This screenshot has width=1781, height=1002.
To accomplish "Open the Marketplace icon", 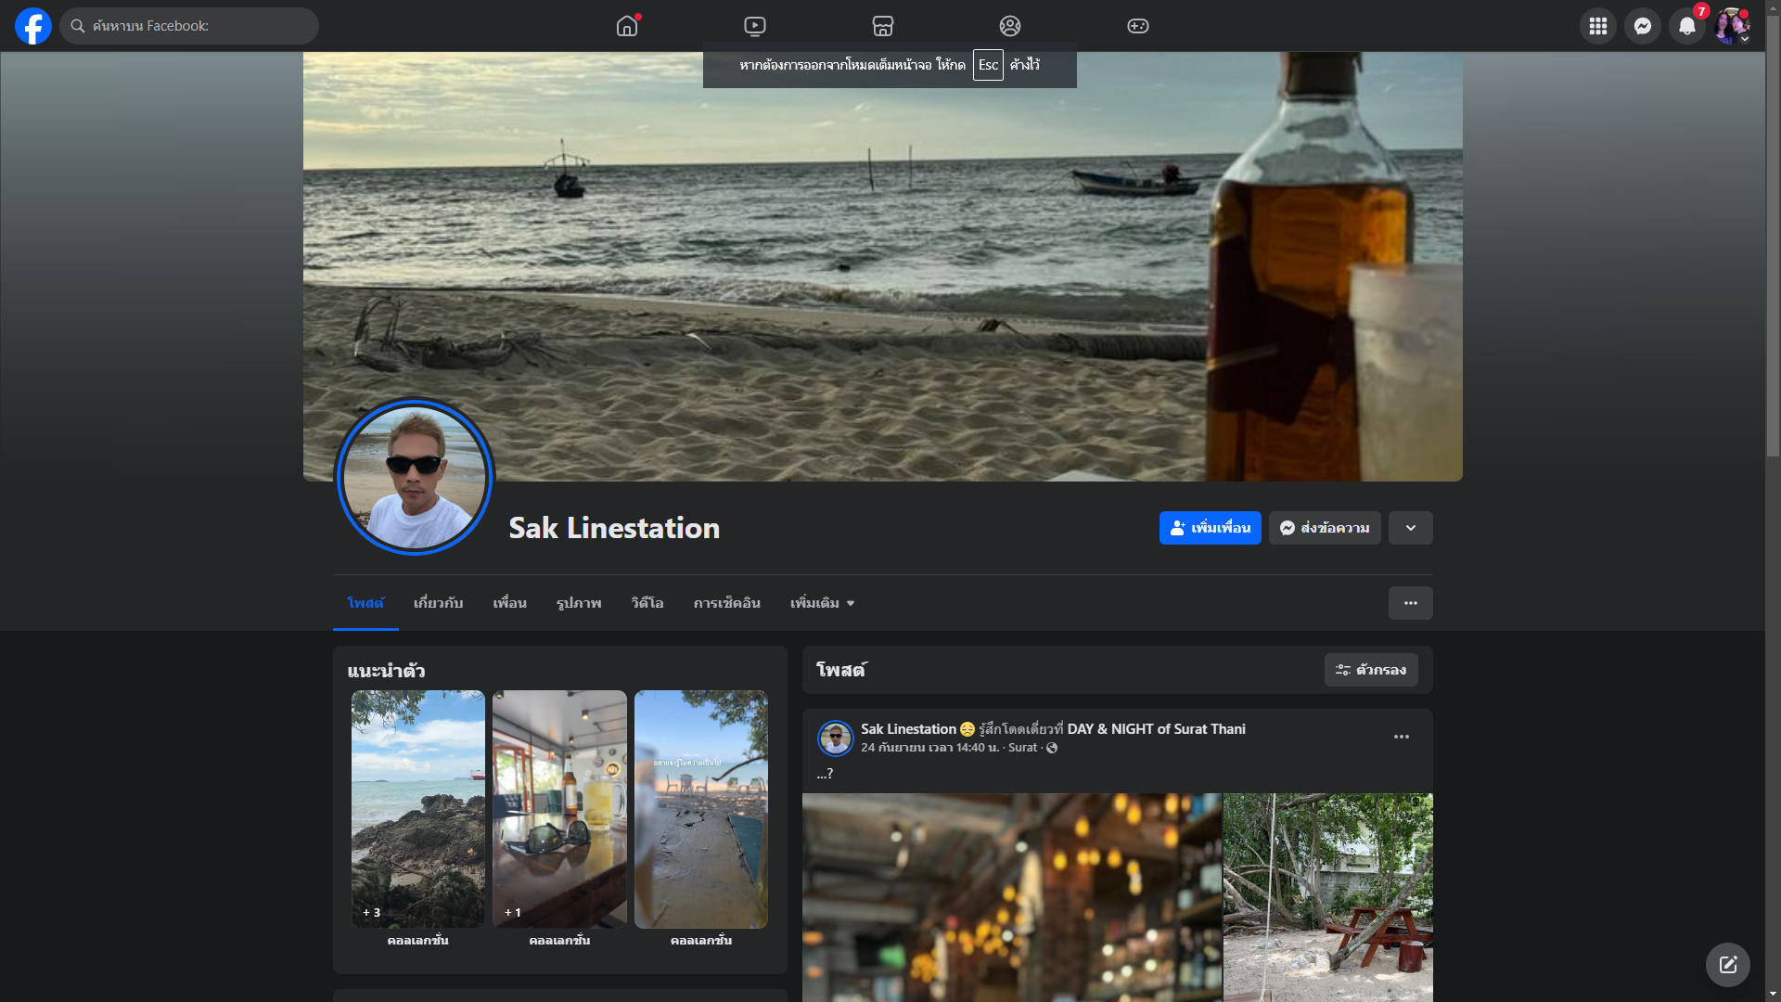I will tap(882, 26).
